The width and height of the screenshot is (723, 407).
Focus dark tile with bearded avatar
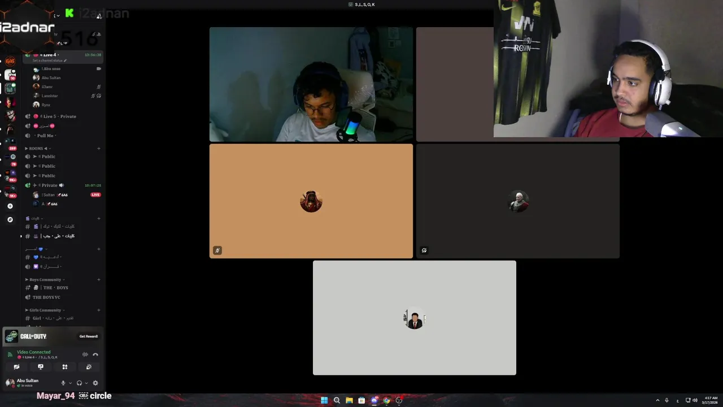(x=518, y=201)
